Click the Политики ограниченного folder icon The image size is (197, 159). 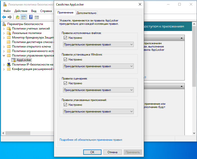point(9,51)
